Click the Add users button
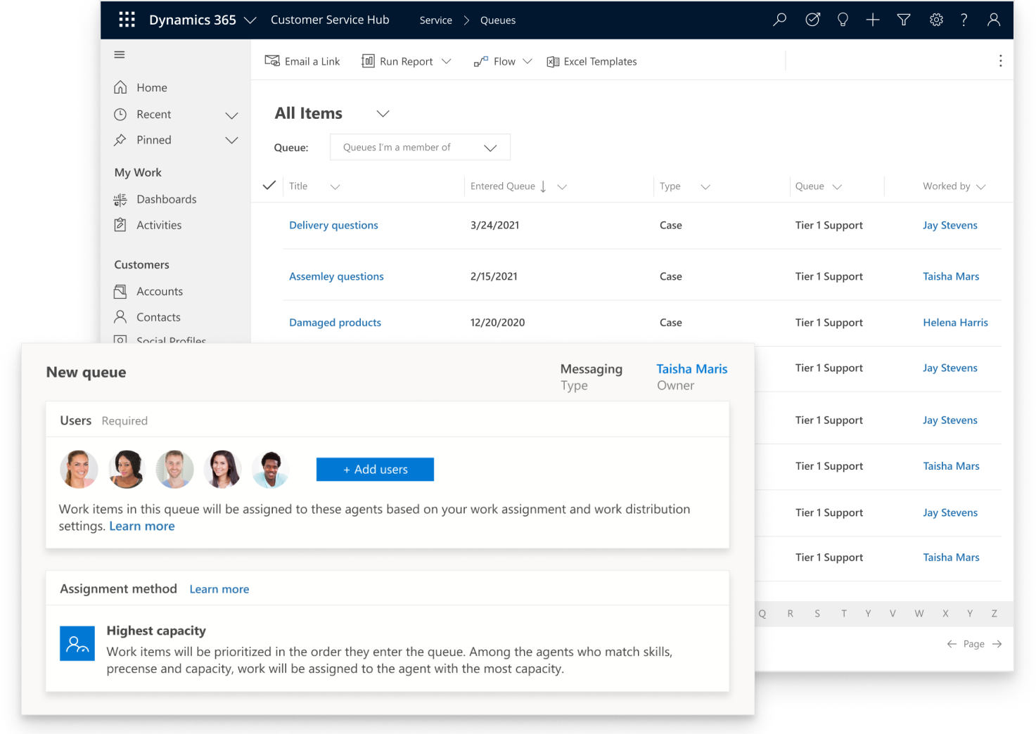 [375, 470]
